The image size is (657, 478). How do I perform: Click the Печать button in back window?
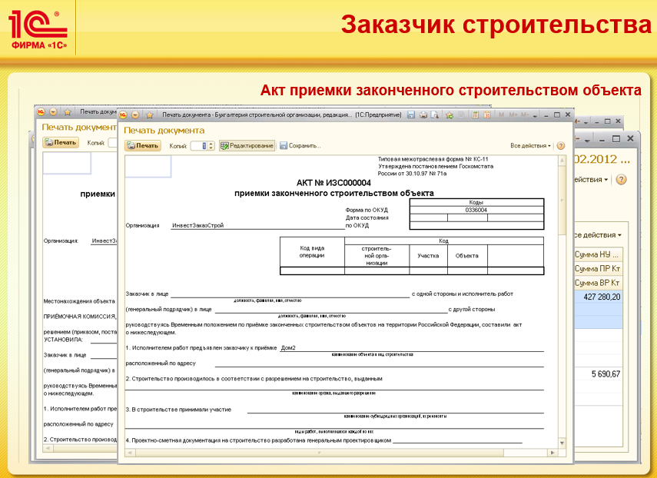coord(61,142)
